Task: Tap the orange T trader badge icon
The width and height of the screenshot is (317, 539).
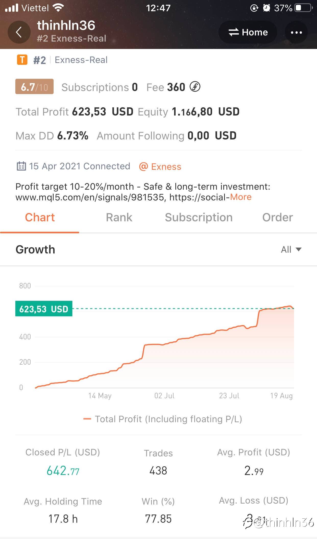Action: click(x=22, y=60)
